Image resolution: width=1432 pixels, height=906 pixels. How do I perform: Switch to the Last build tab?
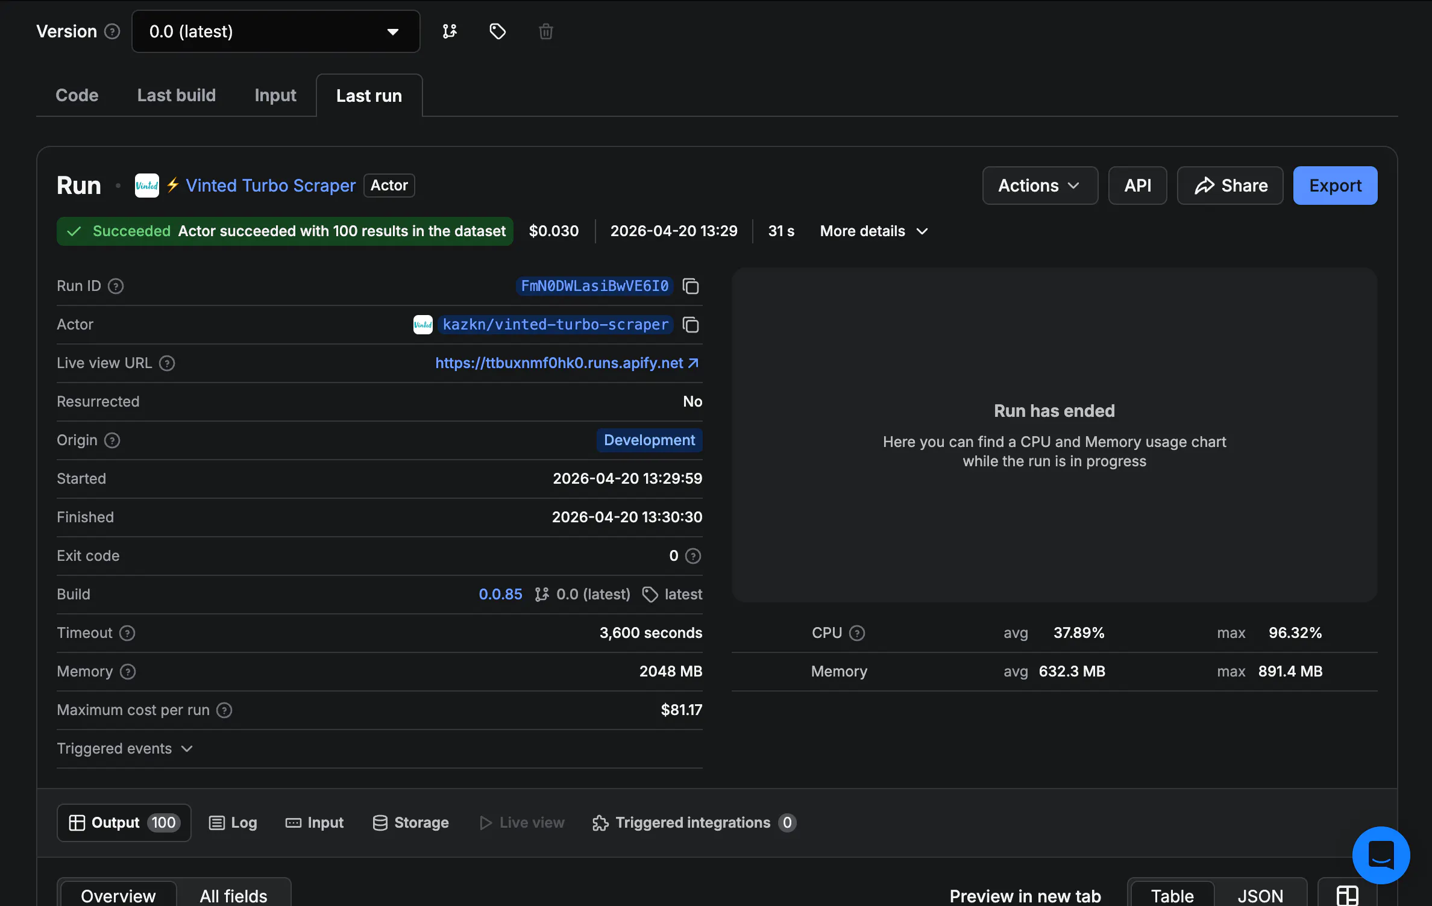(x=177, y=95)
